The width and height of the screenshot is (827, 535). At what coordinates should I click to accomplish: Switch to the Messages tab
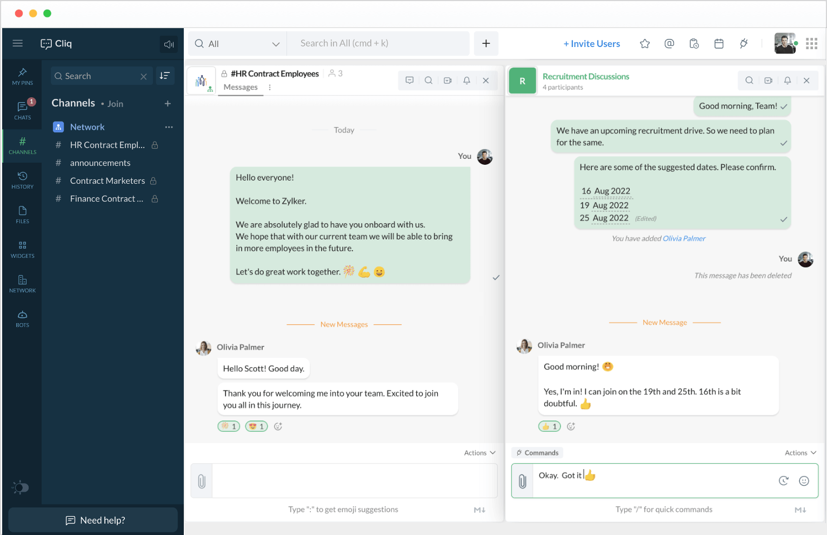point(241,88)
